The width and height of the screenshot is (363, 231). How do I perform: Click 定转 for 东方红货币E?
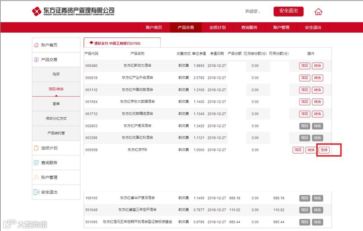[x=324, y=150]
